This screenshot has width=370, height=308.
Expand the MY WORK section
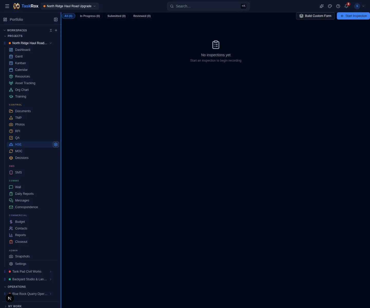pos(6,306)
